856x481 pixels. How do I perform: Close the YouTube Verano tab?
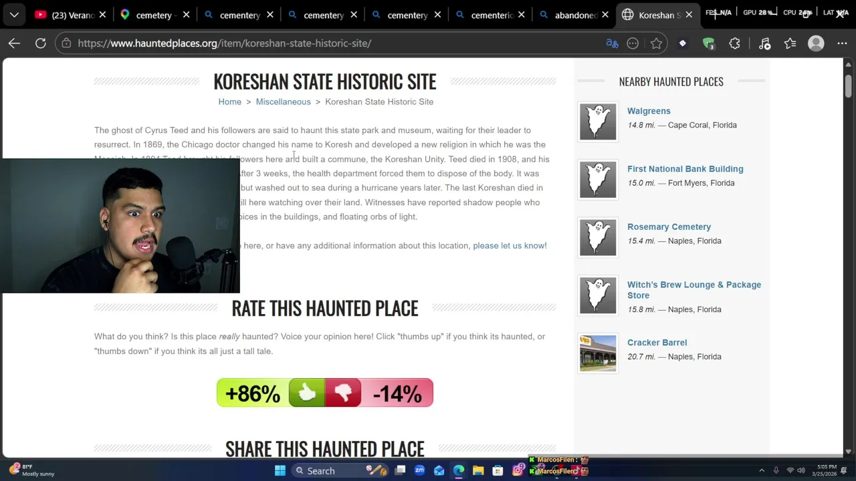[x=102, y=15]
